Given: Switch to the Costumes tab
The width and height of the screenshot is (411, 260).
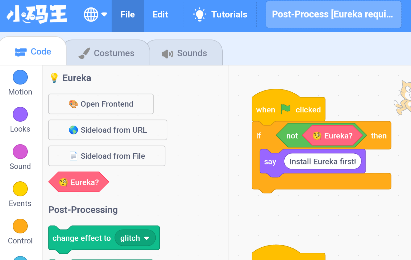Looking at the screenshot, I should pyautogui.click(x=107, y=53).
